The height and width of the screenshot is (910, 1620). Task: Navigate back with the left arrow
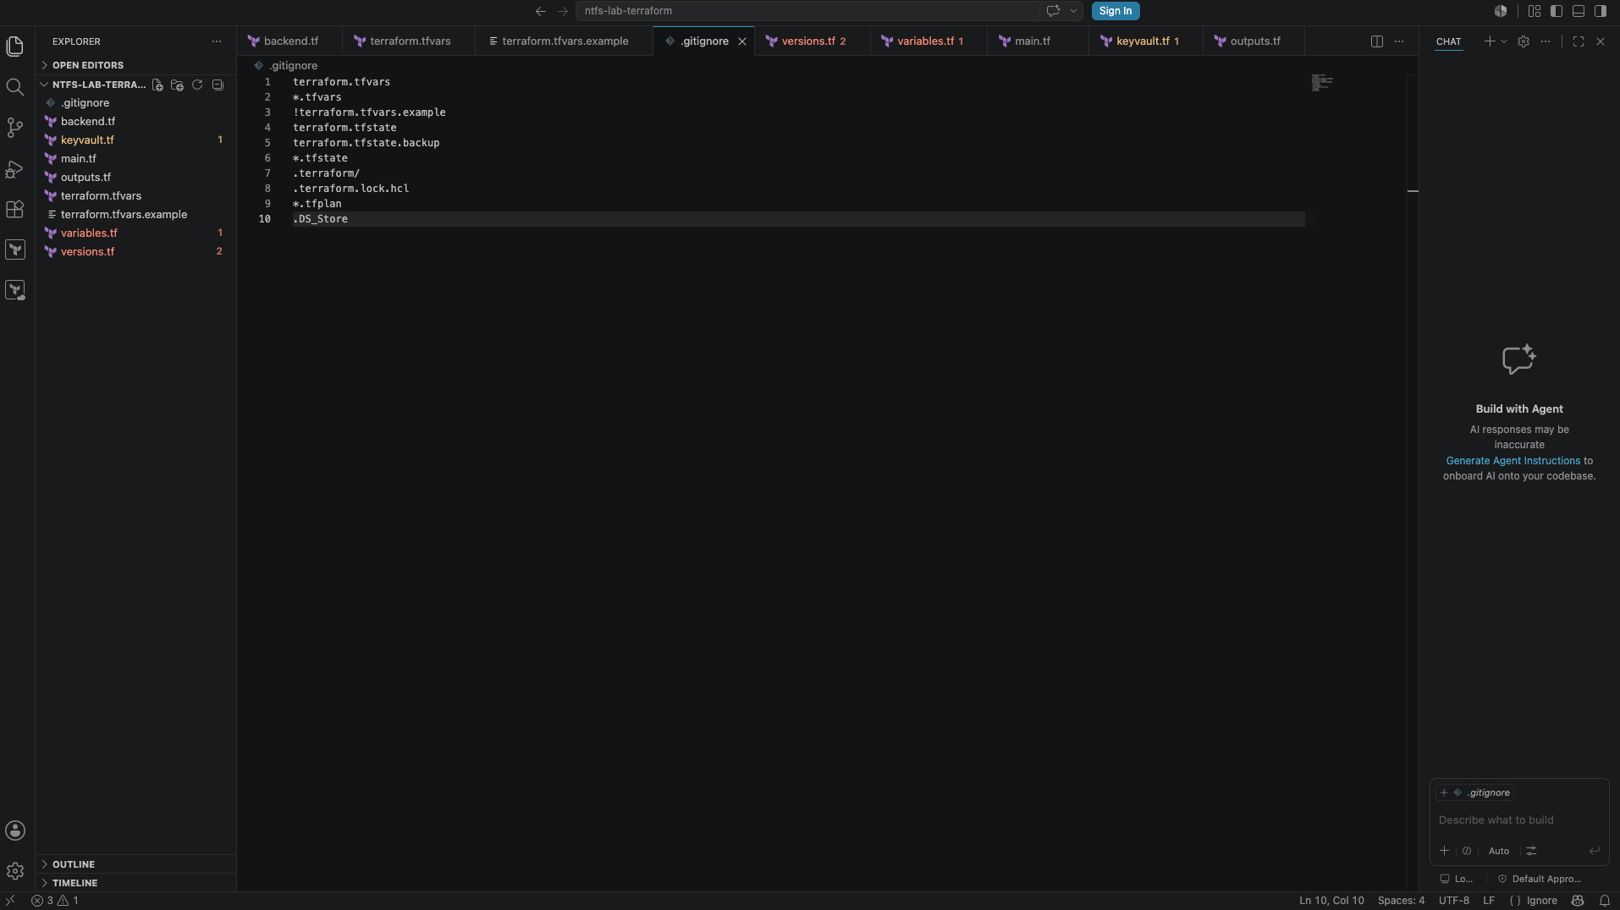(x=541, y=11)
